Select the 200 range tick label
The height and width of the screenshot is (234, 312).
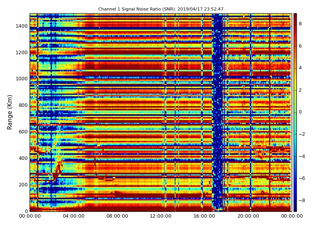(x=23, y=184)
